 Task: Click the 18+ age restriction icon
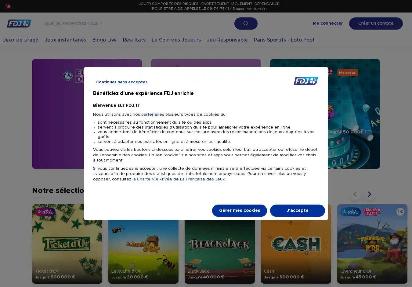pos(8,6)
